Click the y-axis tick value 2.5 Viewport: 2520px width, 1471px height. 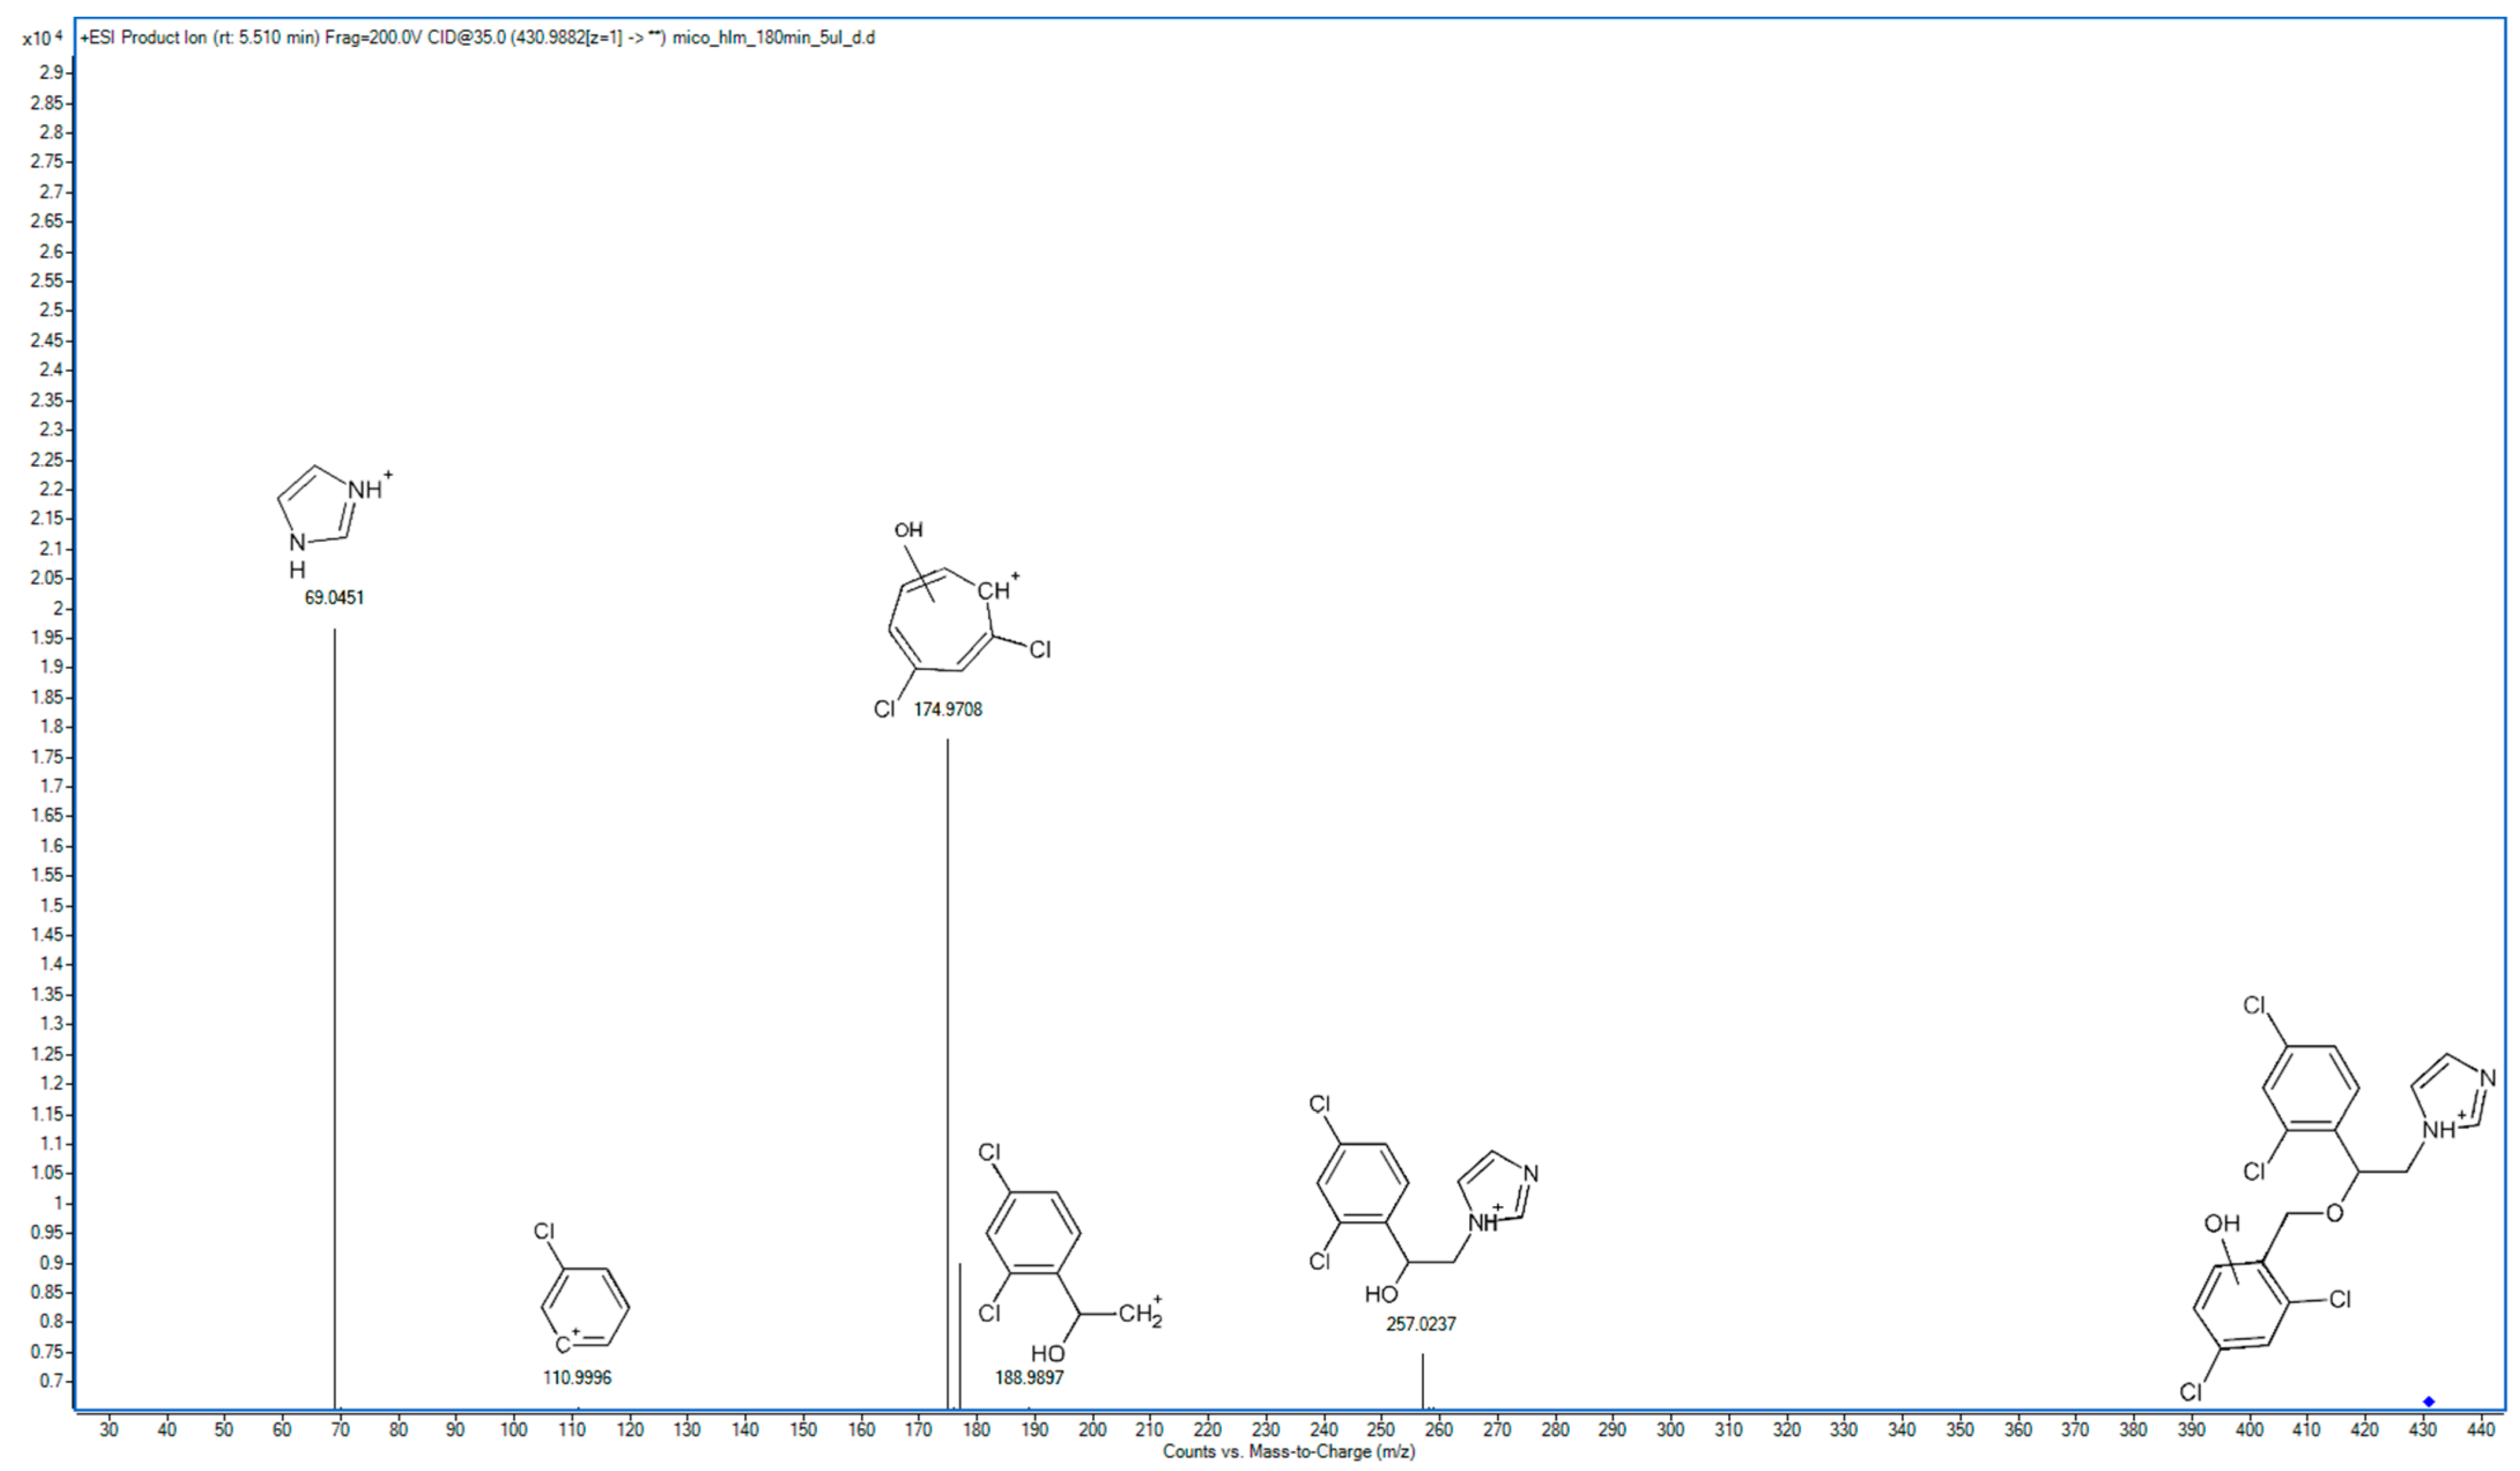point(52,310)
